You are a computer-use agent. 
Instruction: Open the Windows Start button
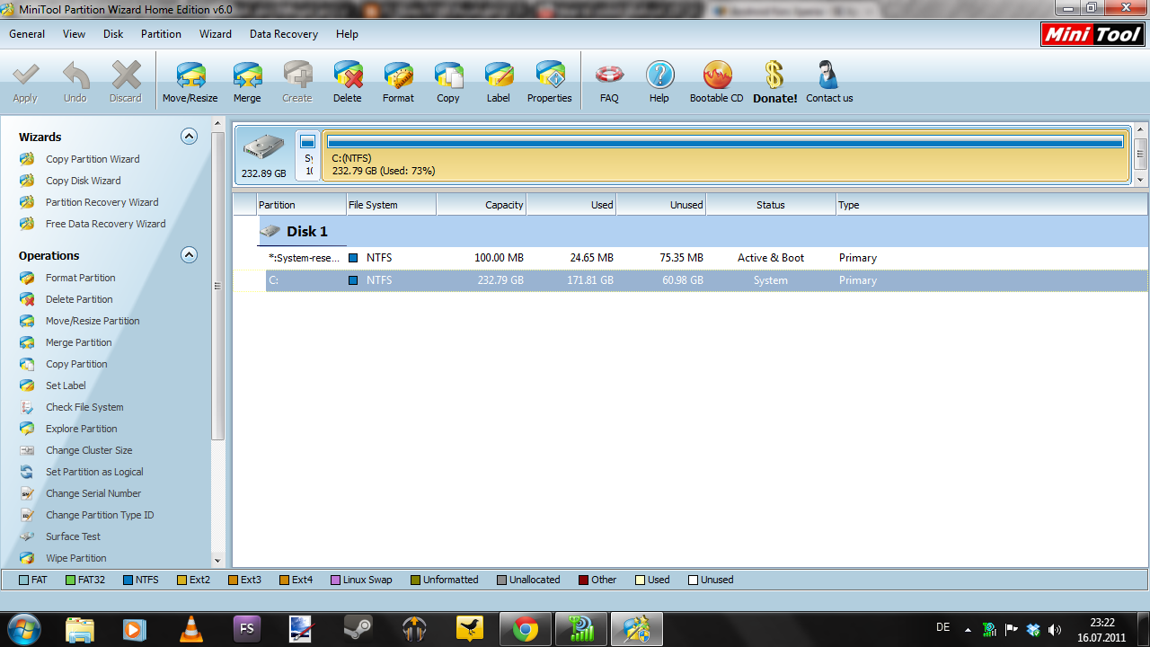22,629
